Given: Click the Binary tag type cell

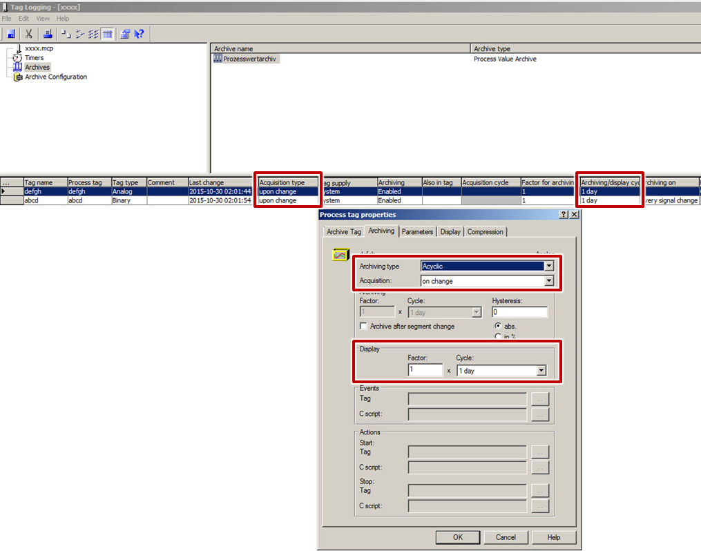Looking at the screenshot, I should pos(128,201).
